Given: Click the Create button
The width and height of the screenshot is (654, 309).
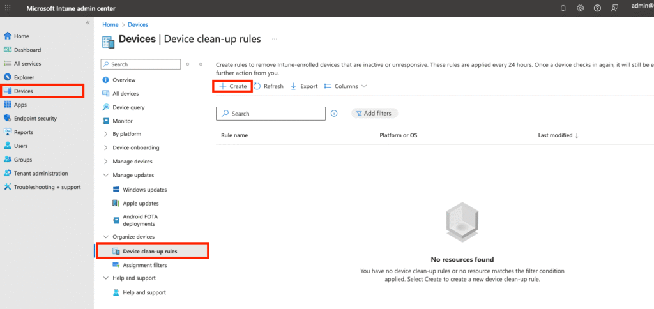Looking at the screenshot, I should tap(232, 86).
